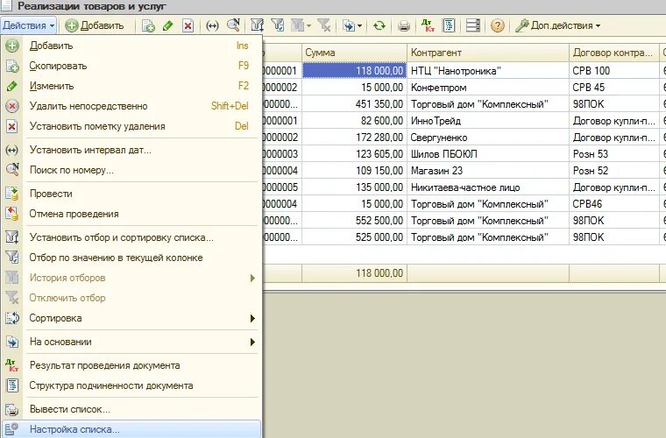Click the orange help question mark icon
The height and width of the screenshot is (438, 666).
click(x=498, y=26)
